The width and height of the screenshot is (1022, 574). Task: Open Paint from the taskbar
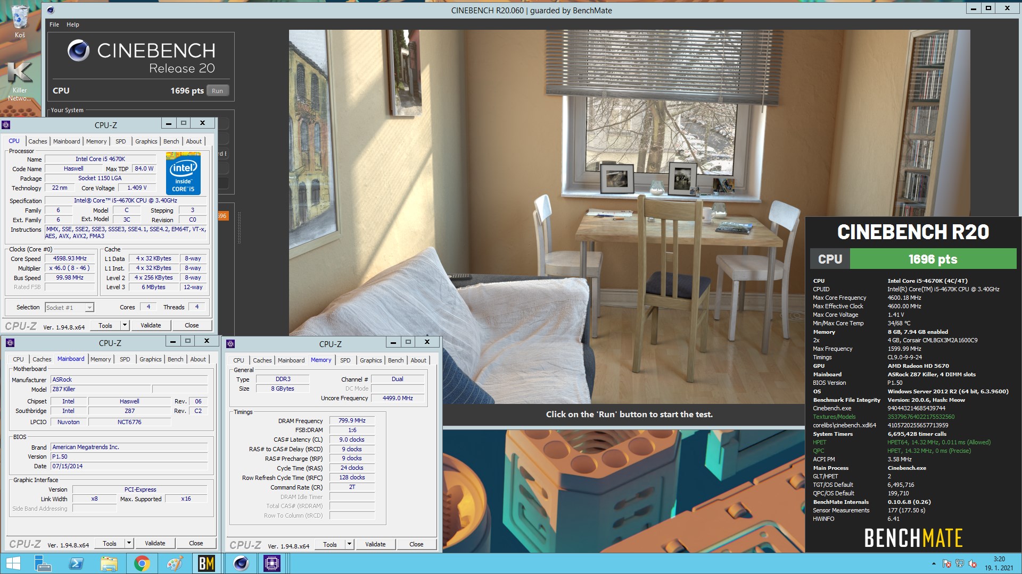pos(175,563)
